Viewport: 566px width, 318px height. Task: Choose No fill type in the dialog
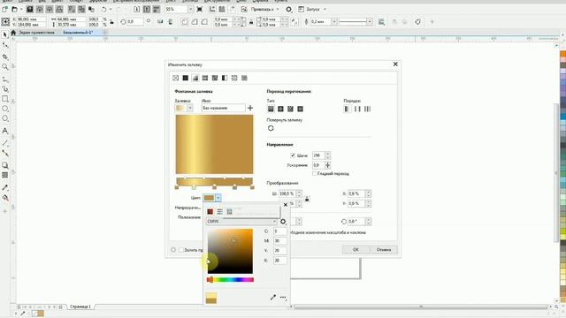(175, 78)
